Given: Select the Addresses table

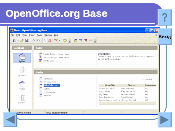Looking at the screenshot, I should pyautogui.click(x=46, y=79).
